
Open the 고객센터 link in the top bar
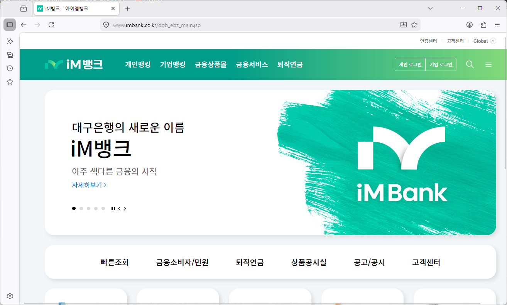[x=455, y=41]
